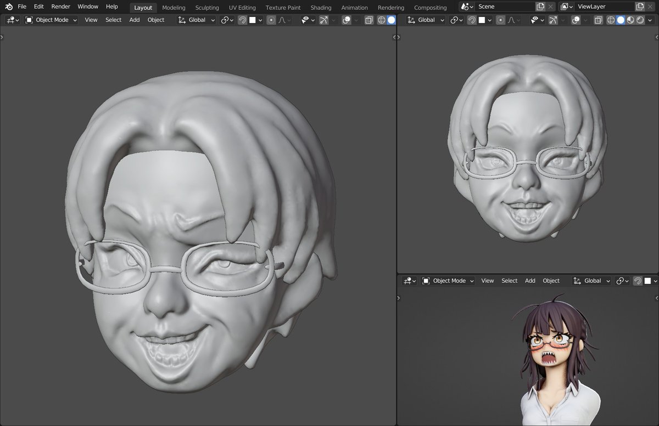Screen dimensions: 659x426
Task: Open the editor type selector in left viewport
Action: [x=13, y=20]
